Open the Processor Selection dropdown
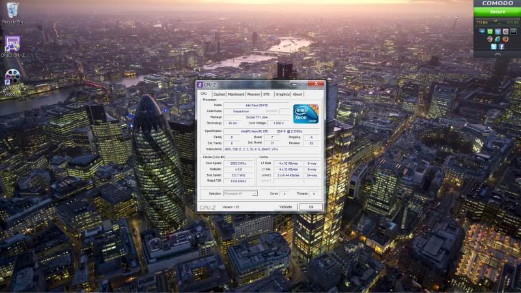 240,193
